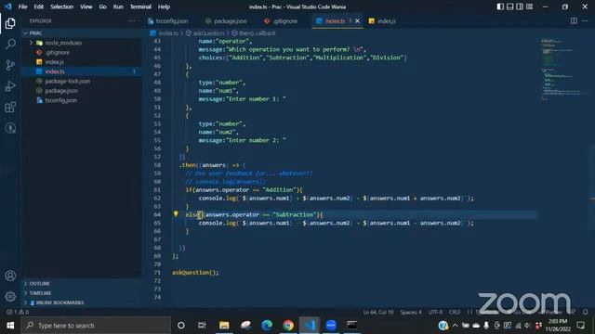Toggle Secondary Side Bar layout button

point(520,6)
